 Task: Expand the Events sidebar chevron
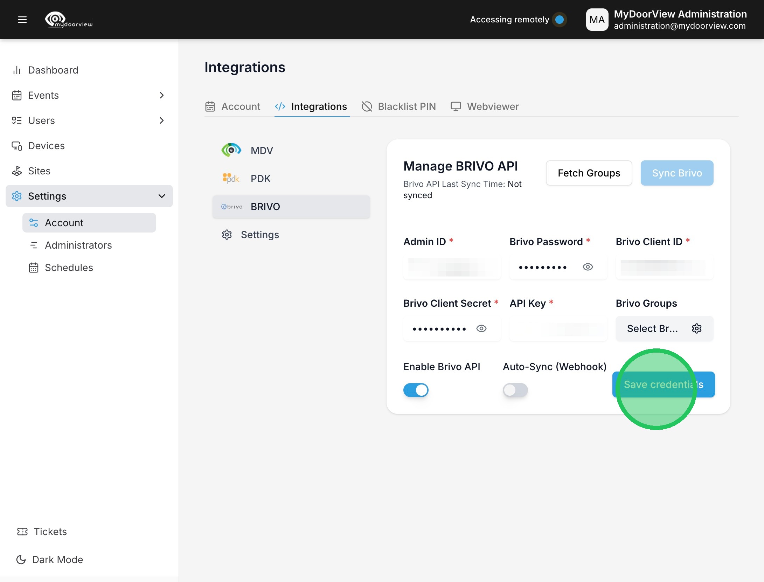[161, 95]
